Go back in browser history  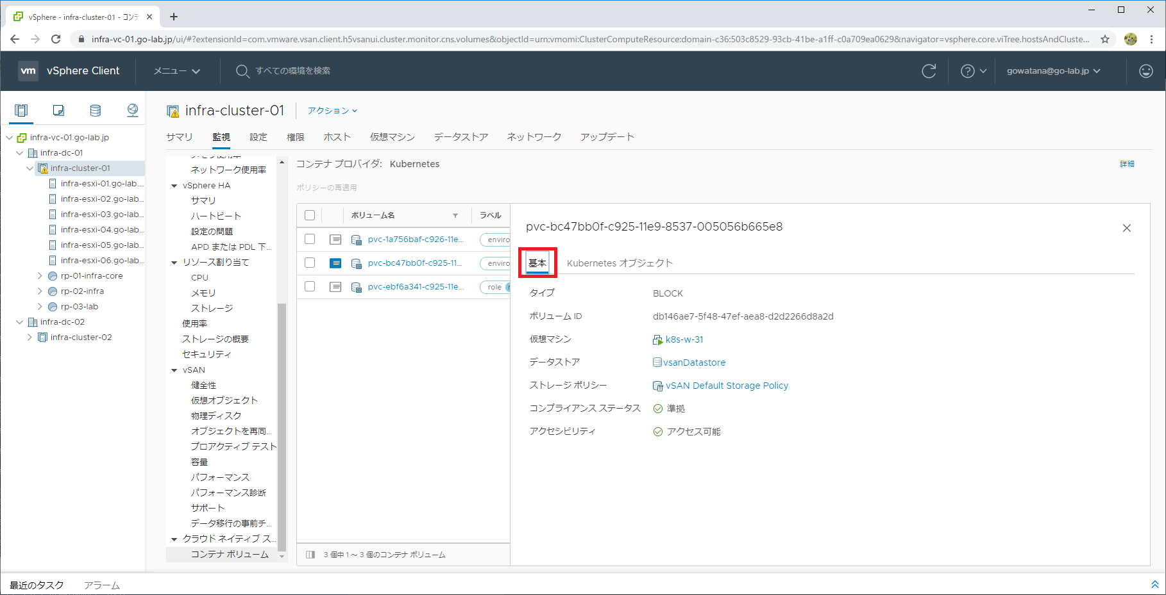[15, 39]
